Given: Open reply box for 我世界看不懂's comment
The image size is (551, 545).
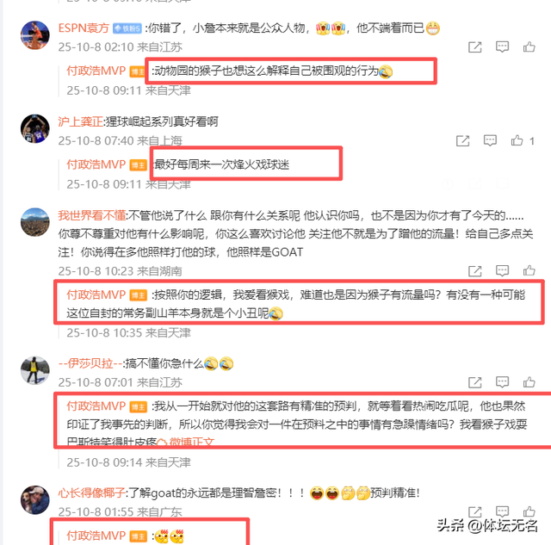Looking at the screenshot, I should [502, 270].
